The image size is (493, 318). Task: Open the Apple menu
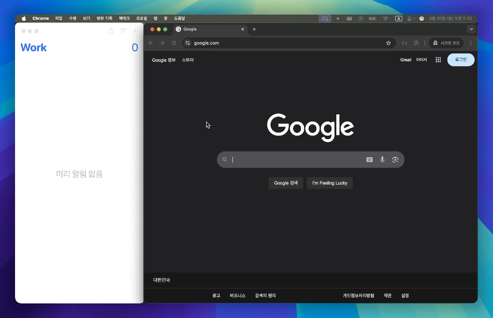point(24,19)
